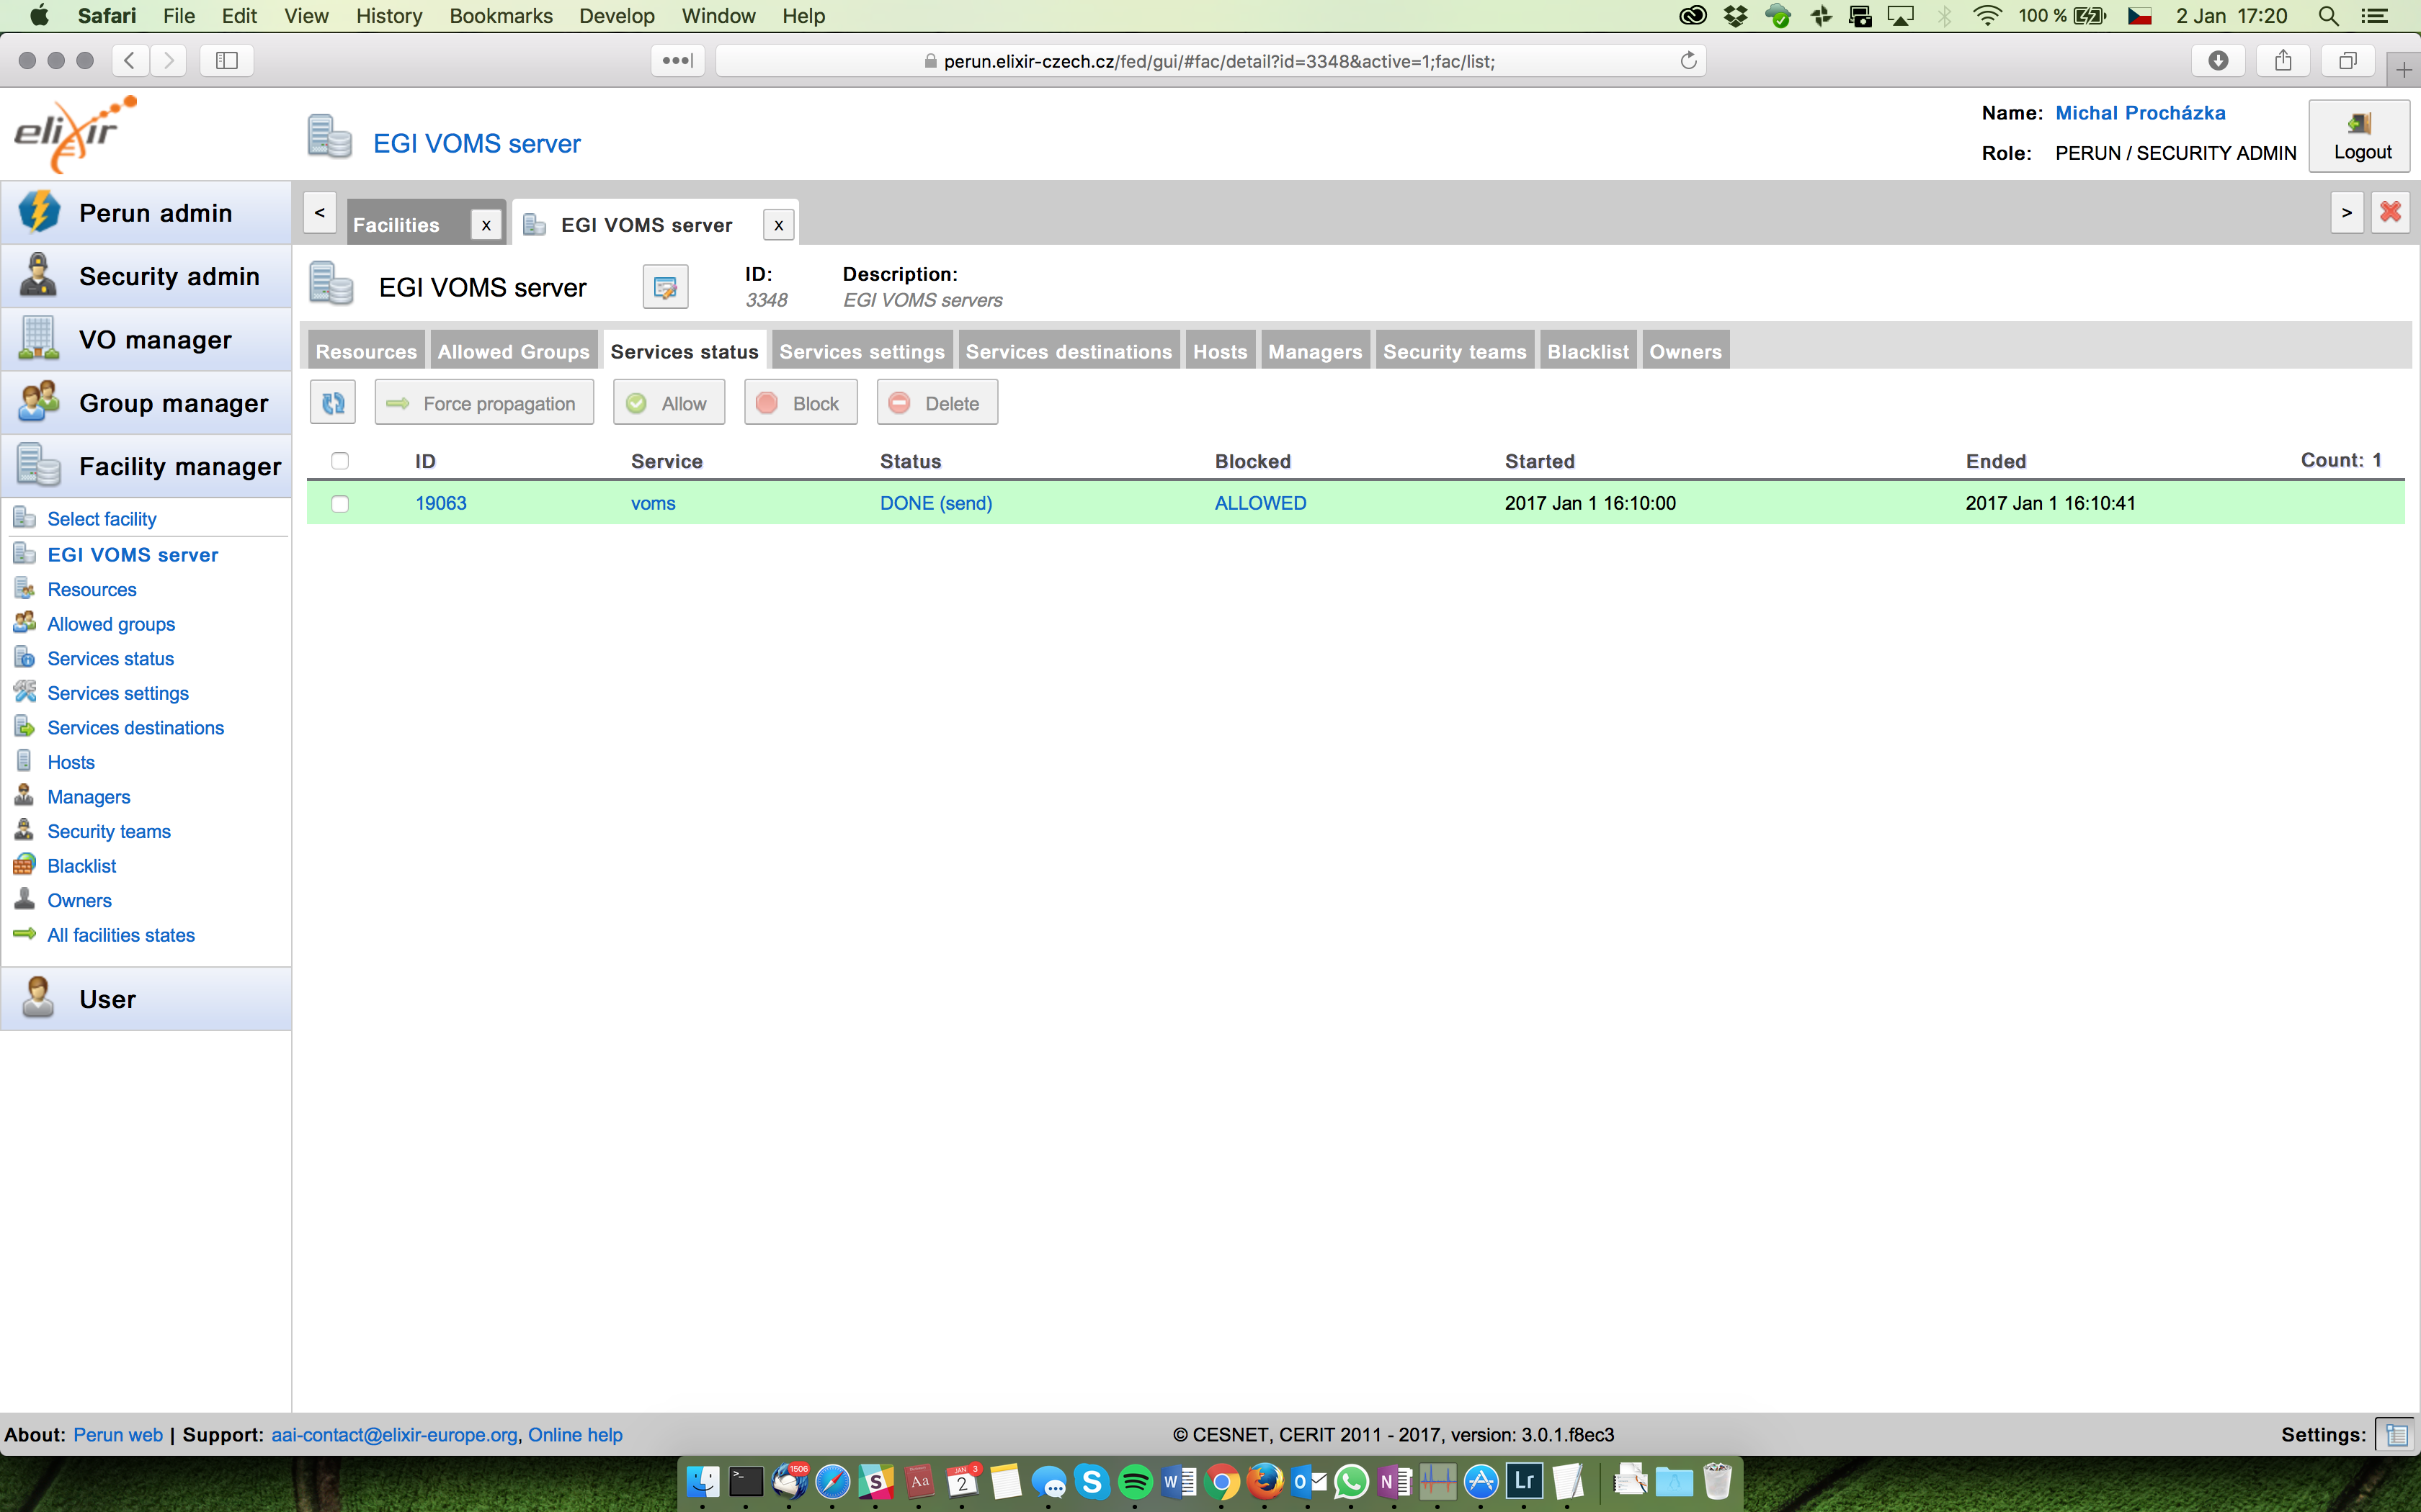The height and width of the screenshot is (1512, 2421).
Task: Open Select facility in sidebar
Action: click(x=102, y=519)
